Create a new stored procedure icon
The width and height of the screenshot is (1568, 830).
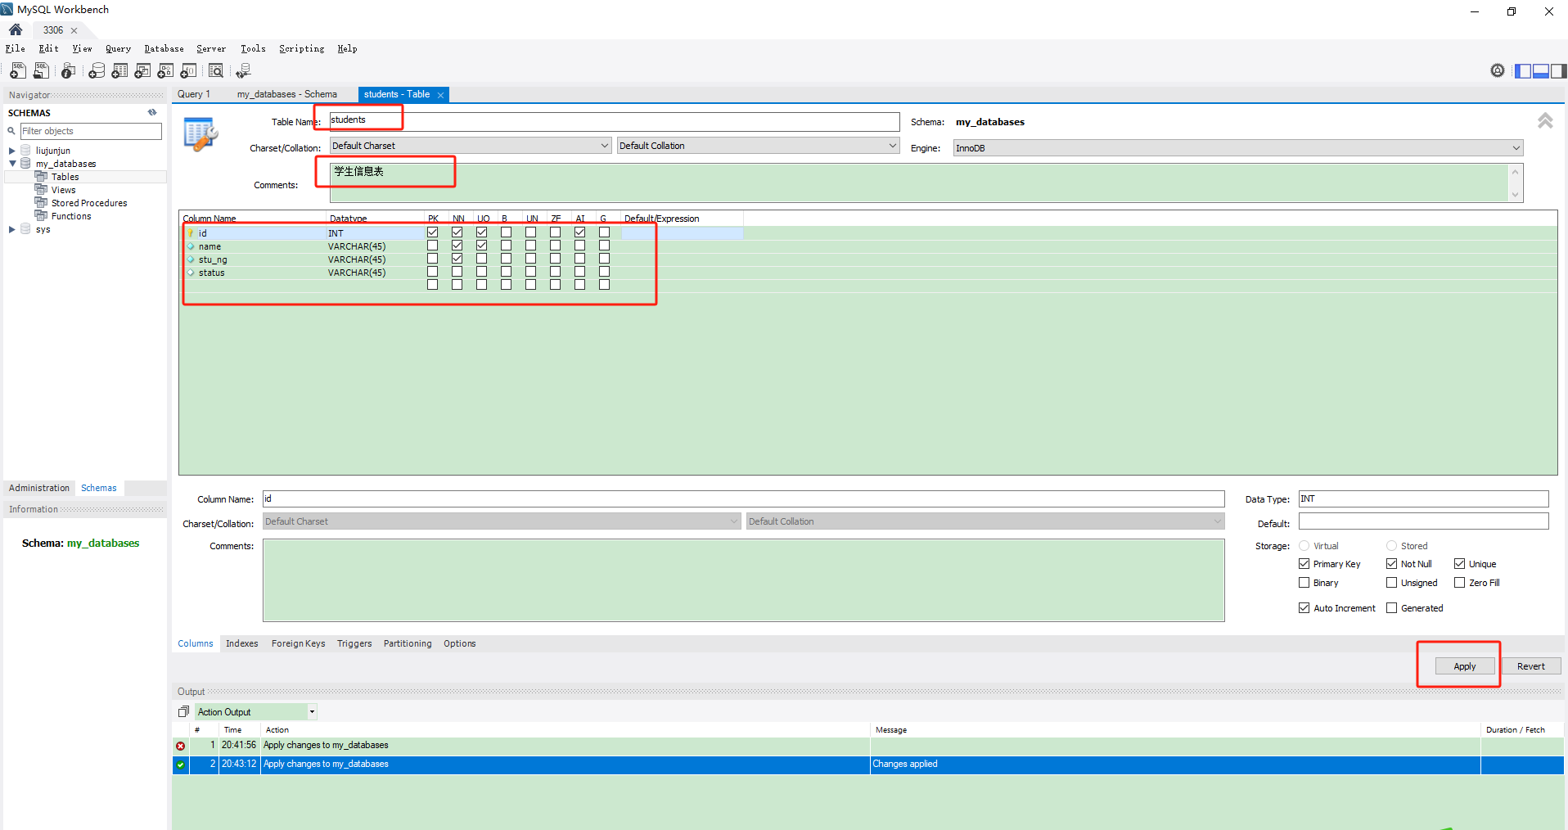[x=165, y=71]
